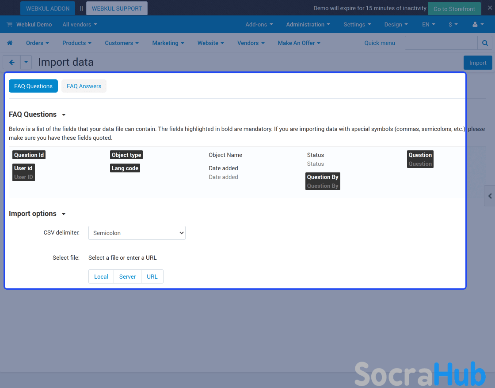Click the Object type field label

(x=126, y=155)
